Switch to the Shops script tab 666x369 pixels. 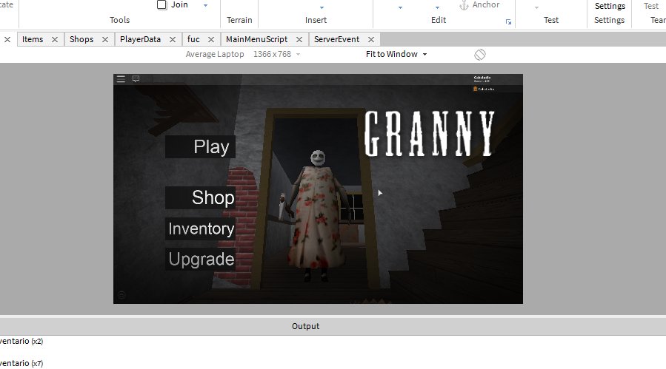[81, 39]
